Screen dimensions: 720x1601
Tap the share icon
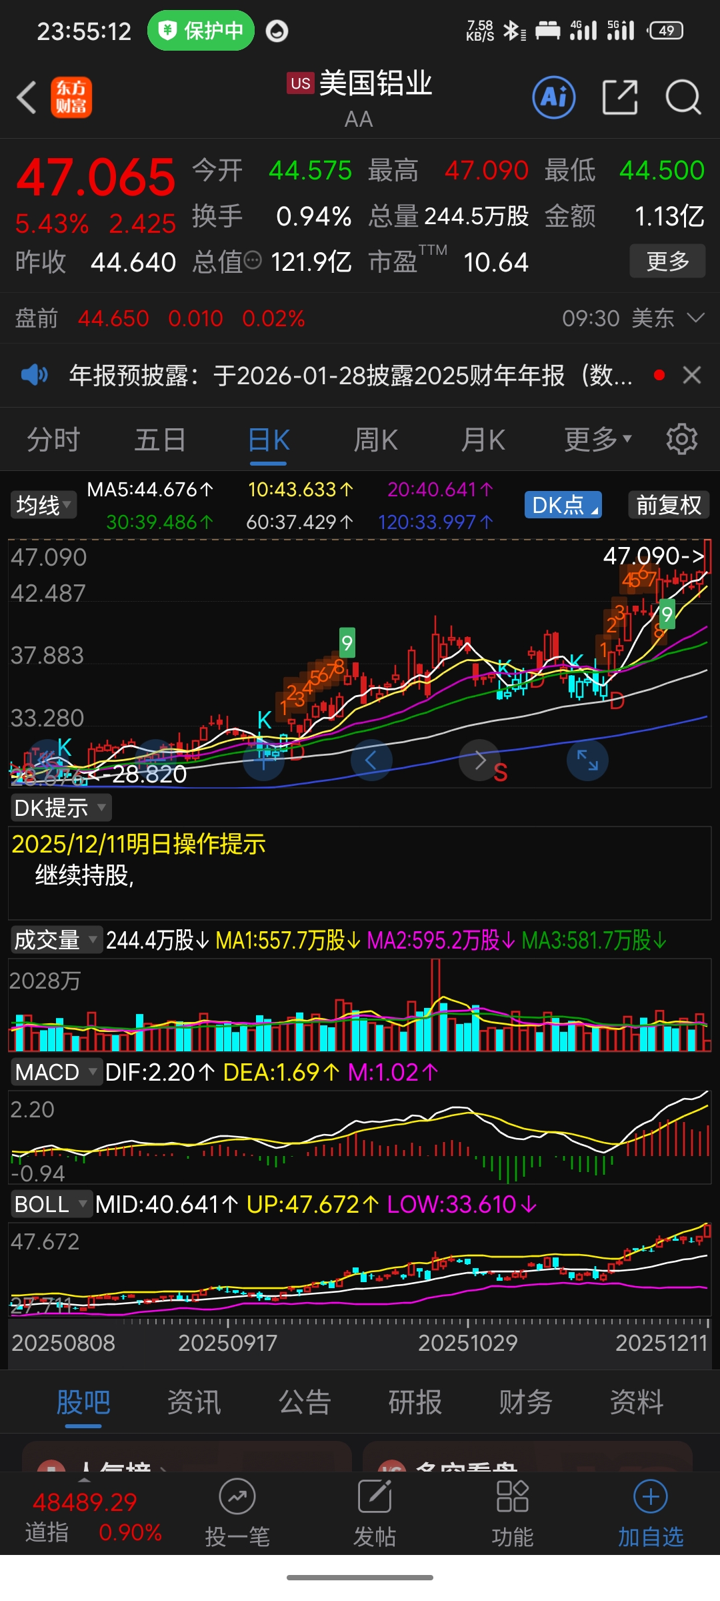pyautogui.click(x=620, y=97)
